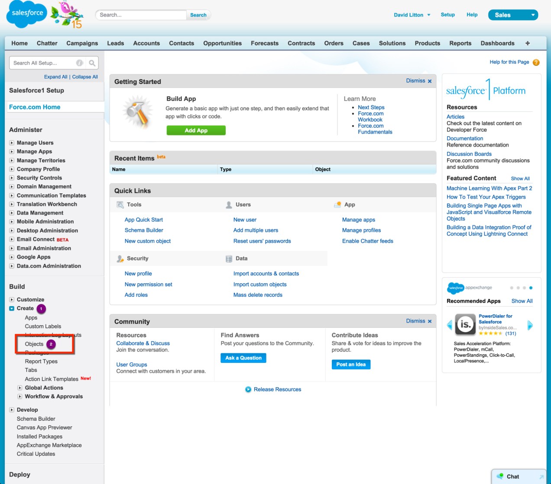Click the Release Resources play icon
This screenshot has width=551, height=484.
pos(248,389)
